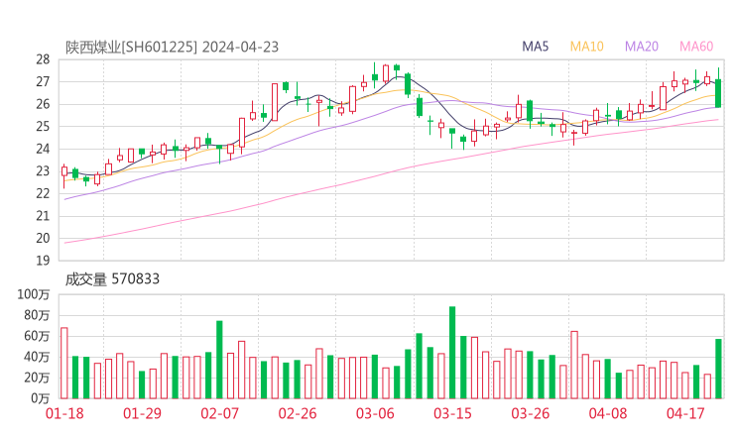Click the MA10 legend label

coord(586,47)
